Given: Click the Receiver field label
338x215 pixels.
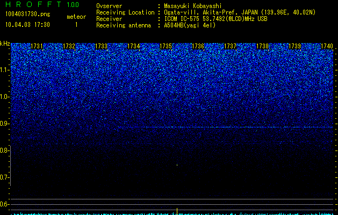Looking at the screenshot, I should click(109, 19).
